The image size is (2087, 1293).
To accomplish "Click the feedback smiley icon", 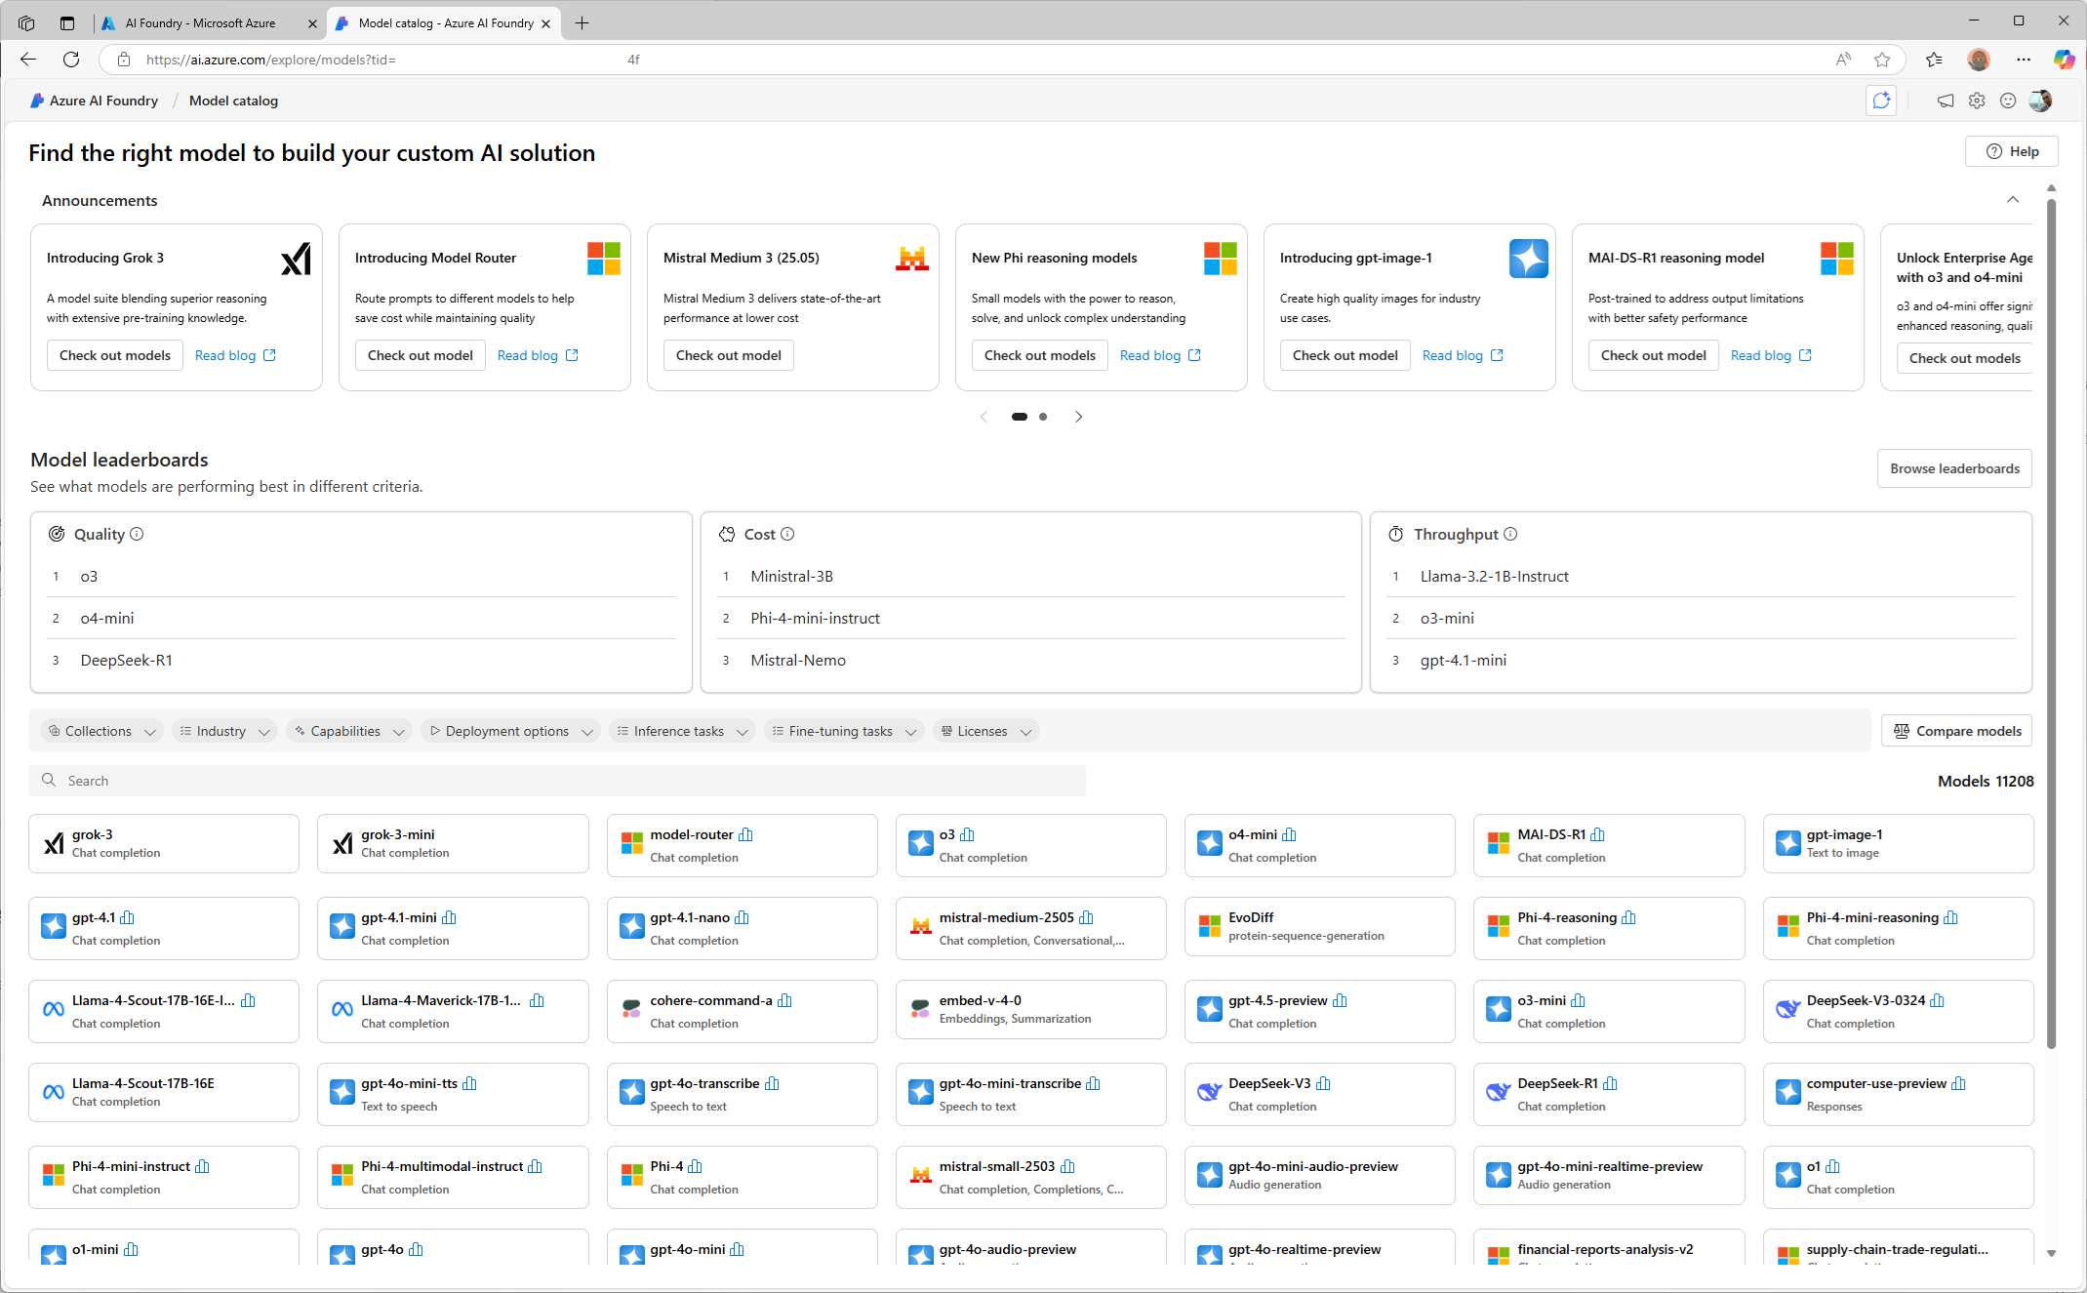I will (2008, 101).
